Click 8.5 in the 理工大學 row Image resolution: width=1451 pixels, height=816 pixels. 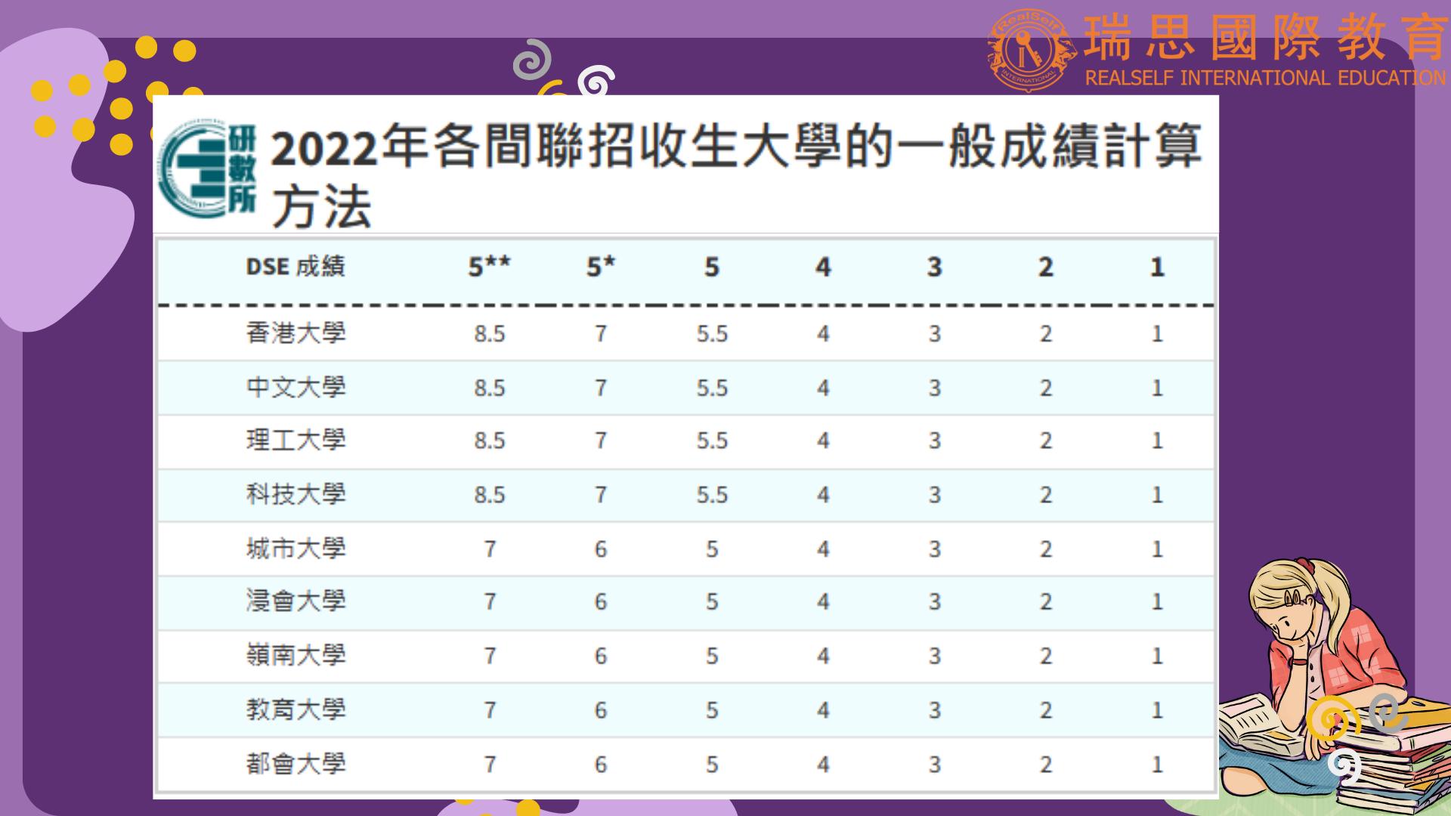[490, 441]
